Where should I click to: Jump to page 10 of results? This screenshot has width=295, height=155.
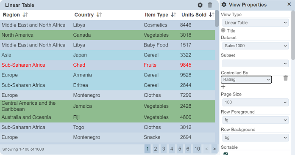[x=197, y=149]
